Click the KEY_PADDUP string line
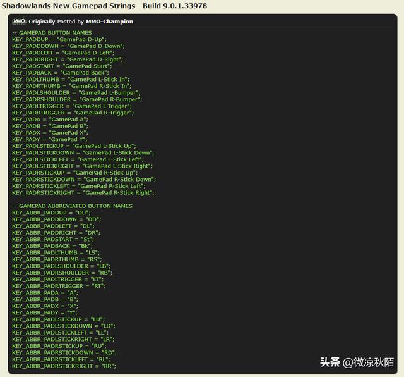This screenshot has height=377, width=404. click(x=59, y=39)
